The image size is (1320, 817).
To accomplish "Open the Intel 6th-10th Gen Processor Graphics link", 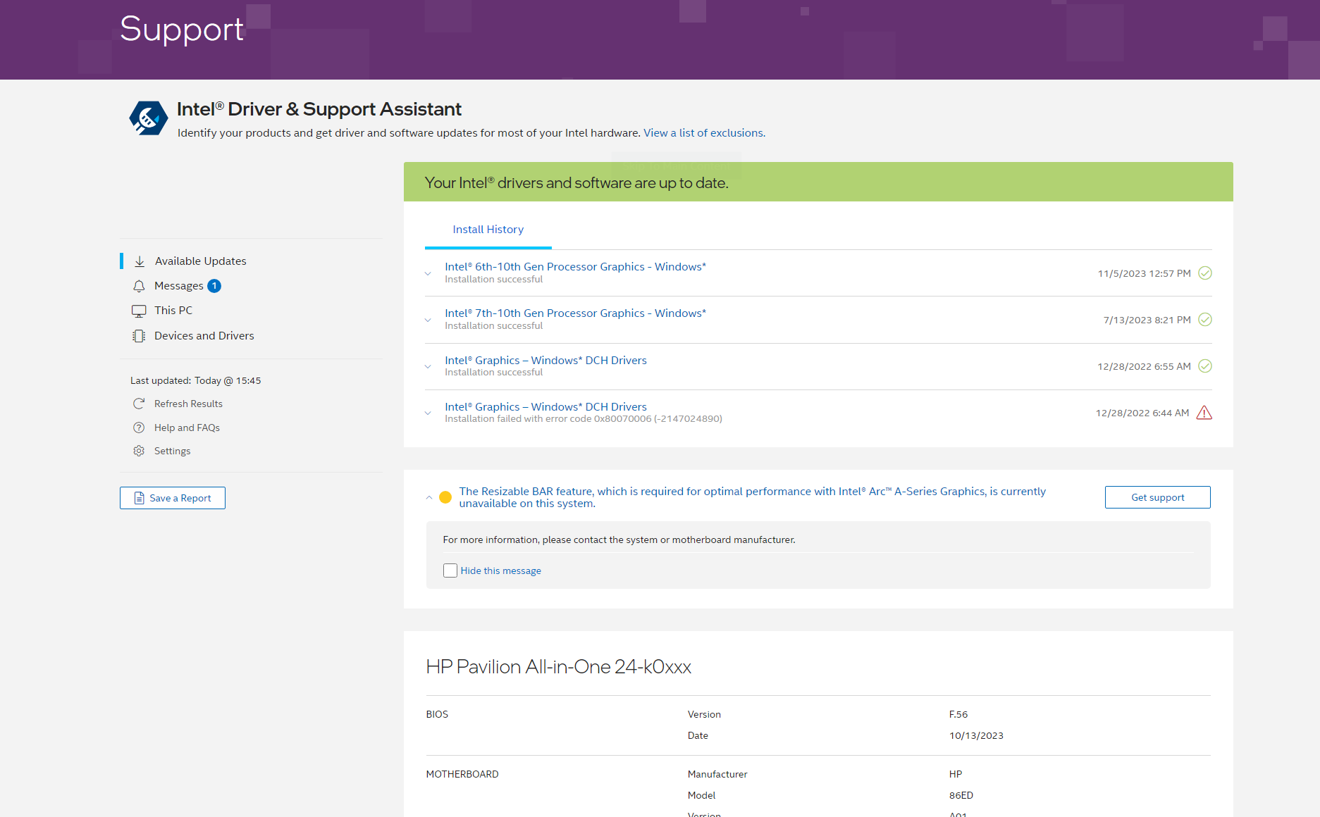I will tap(575, 267).
